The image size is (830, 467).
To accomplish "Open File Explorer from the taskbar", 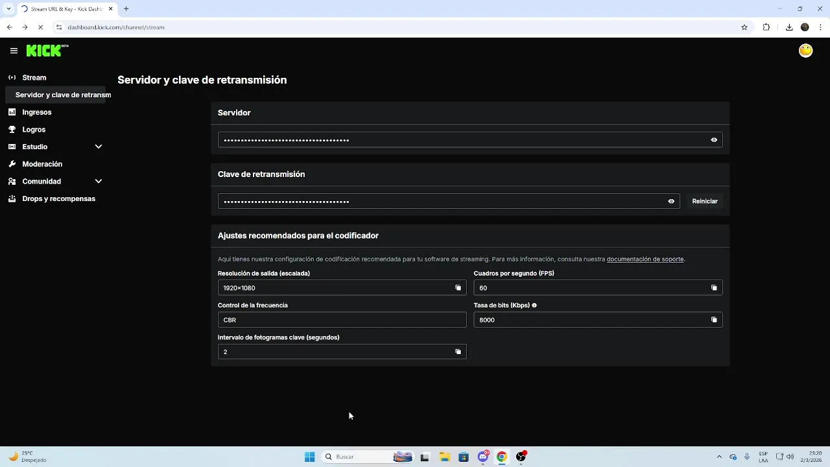I will pos(445,457).
